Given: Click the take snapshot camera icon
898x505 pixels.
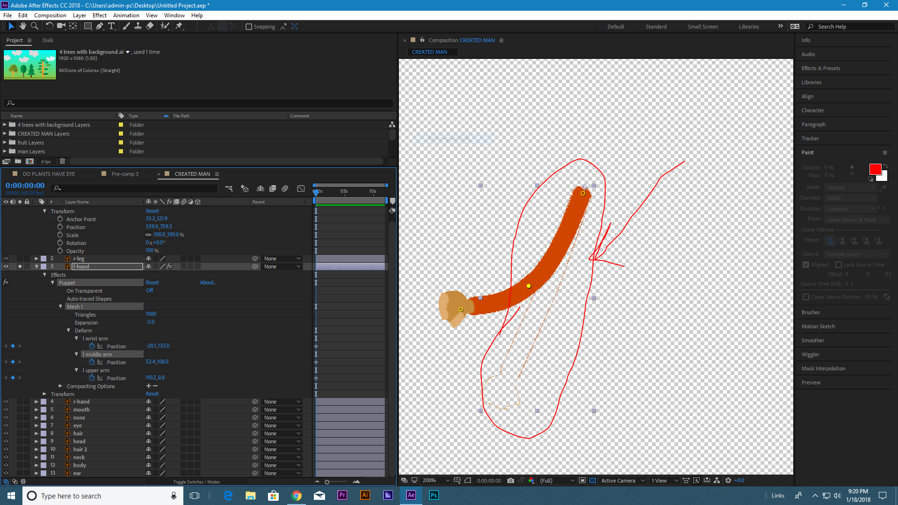Looking at the screenshot, I should click(511, 480).
